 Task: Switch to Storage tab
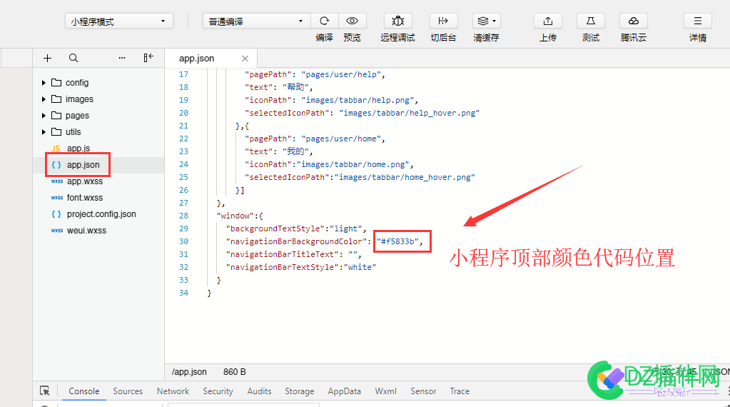[300, 391]
